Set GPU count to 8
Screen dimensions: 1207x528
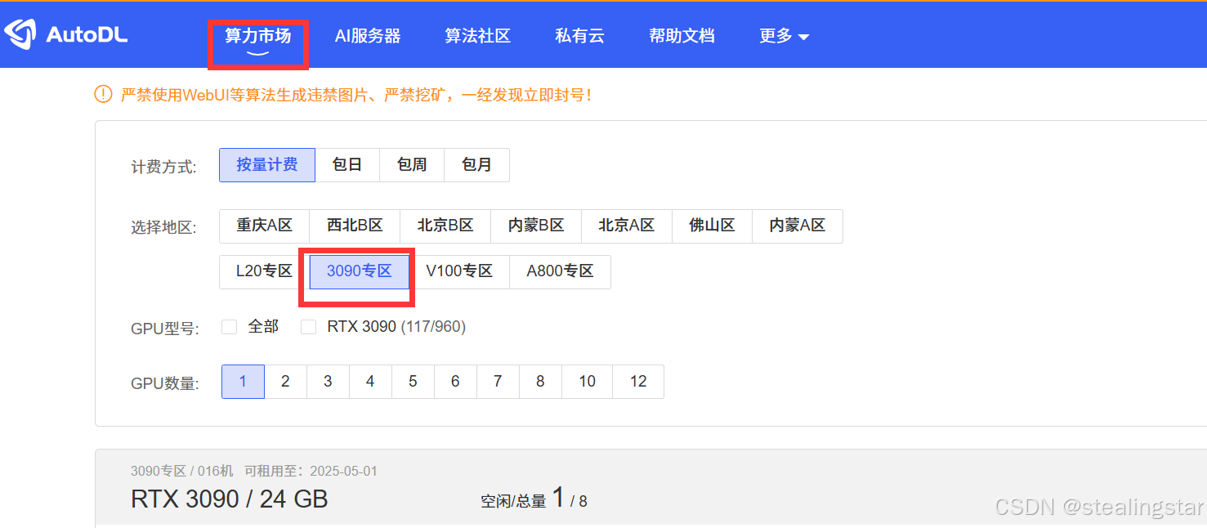click(540, 382)
